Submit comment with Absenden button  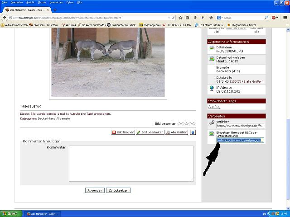point(95,190)
